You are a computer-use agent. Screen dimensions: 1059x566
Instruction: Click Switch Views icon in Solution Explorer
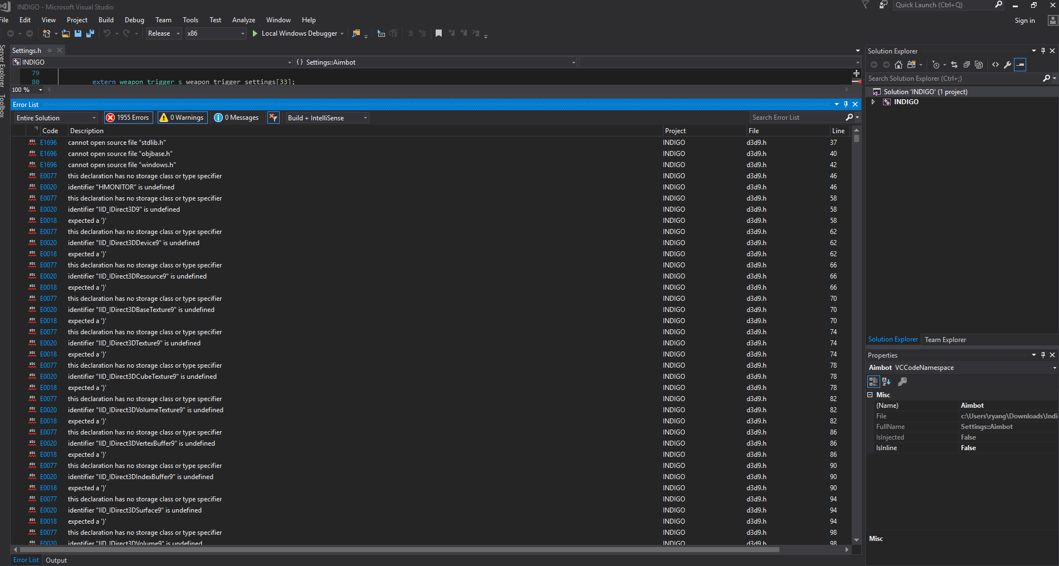point(911,65)
